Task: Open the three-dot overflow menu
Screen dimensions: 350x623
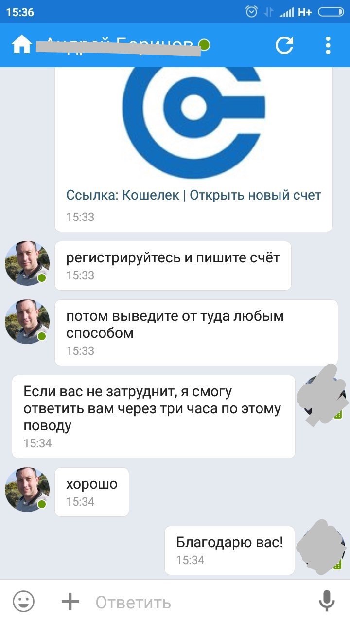Action: coord(328,45)
